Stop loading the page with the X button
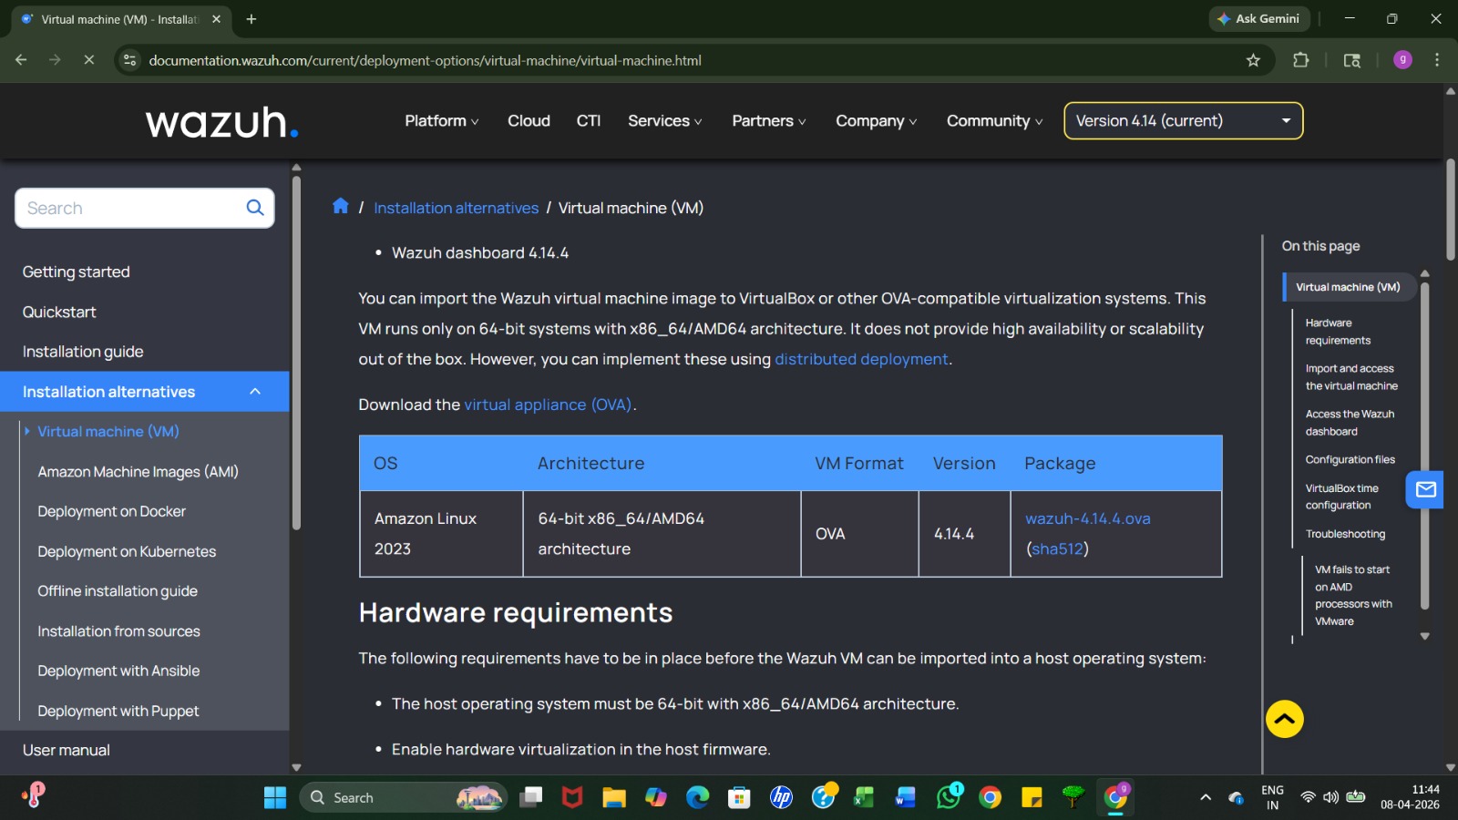 click(x=88, y=60)
